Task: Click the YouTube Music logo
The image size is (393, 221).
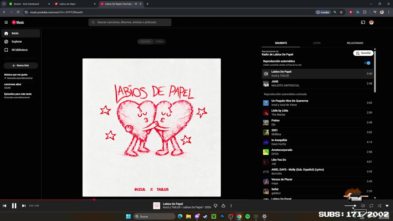Action: 18,22
